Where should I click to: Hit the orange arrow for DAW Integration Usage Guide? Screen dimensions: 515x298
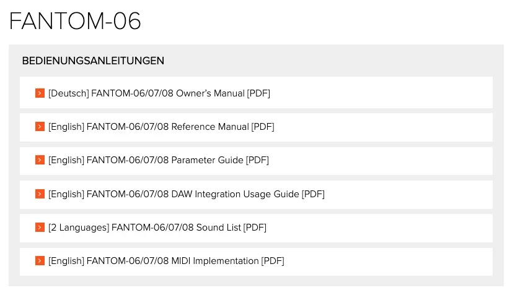40,194
